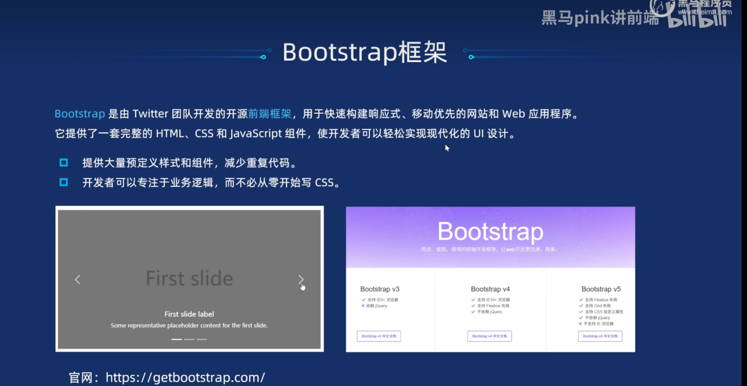The image size is (747, 386).
Task: Open the Bootstrap v3 中文文档 button
Action: tap(379, 336)
